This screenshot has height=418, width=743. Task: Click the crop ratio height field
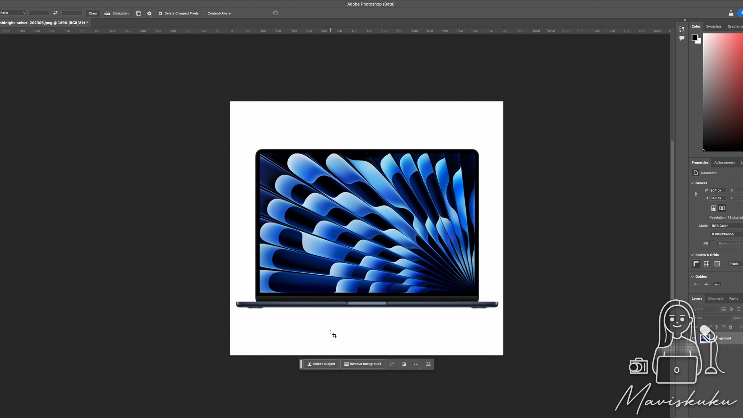point(72,13)
